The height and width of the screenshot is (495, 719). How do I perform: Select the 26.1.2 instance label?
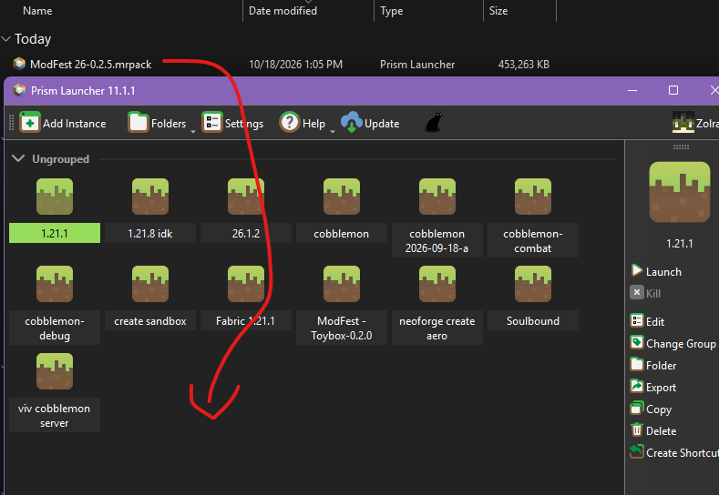pyautogui.click(x=246, y=234)
